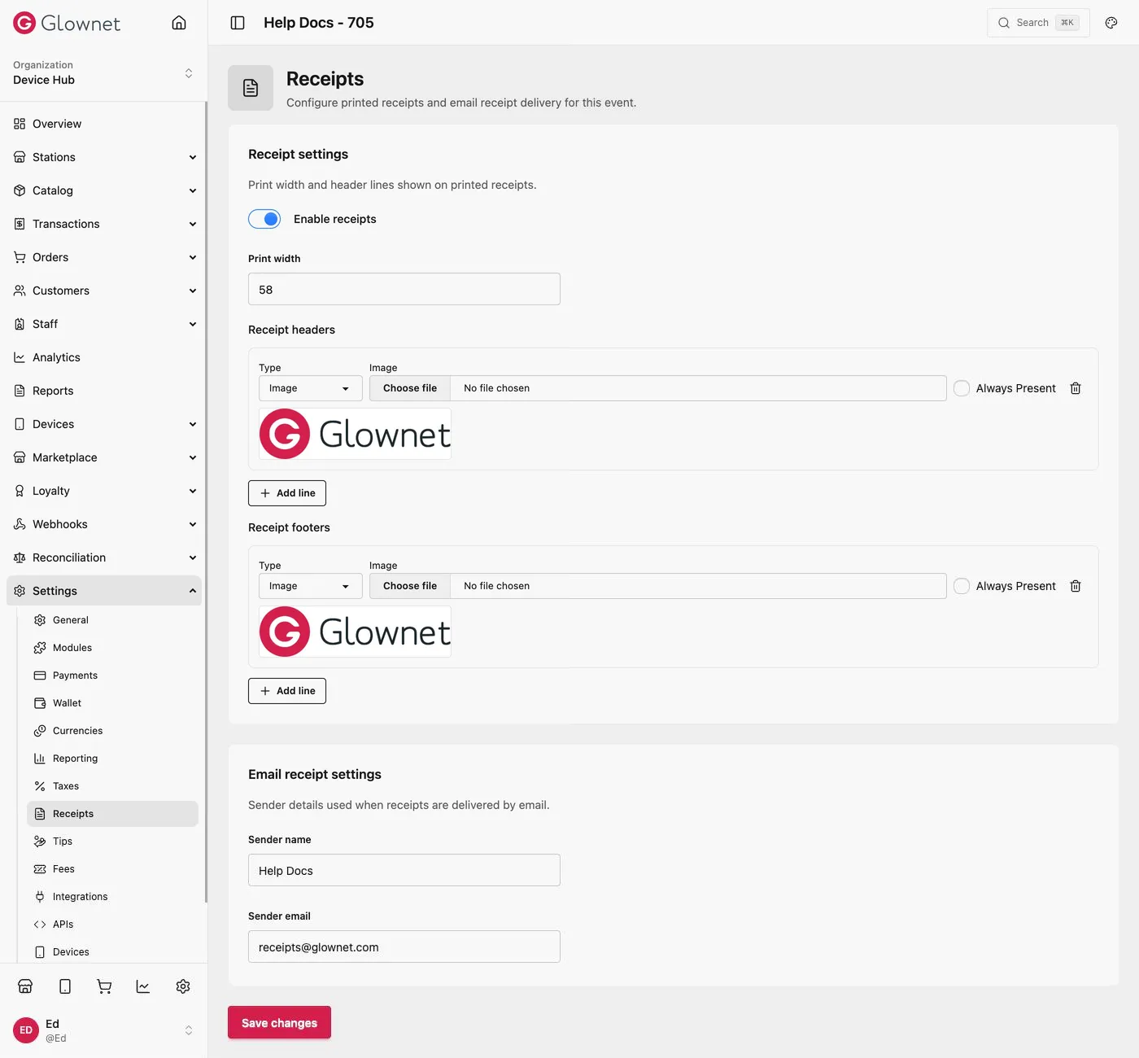Choose file for header image

pyautogui.click(x=410, y=388)
